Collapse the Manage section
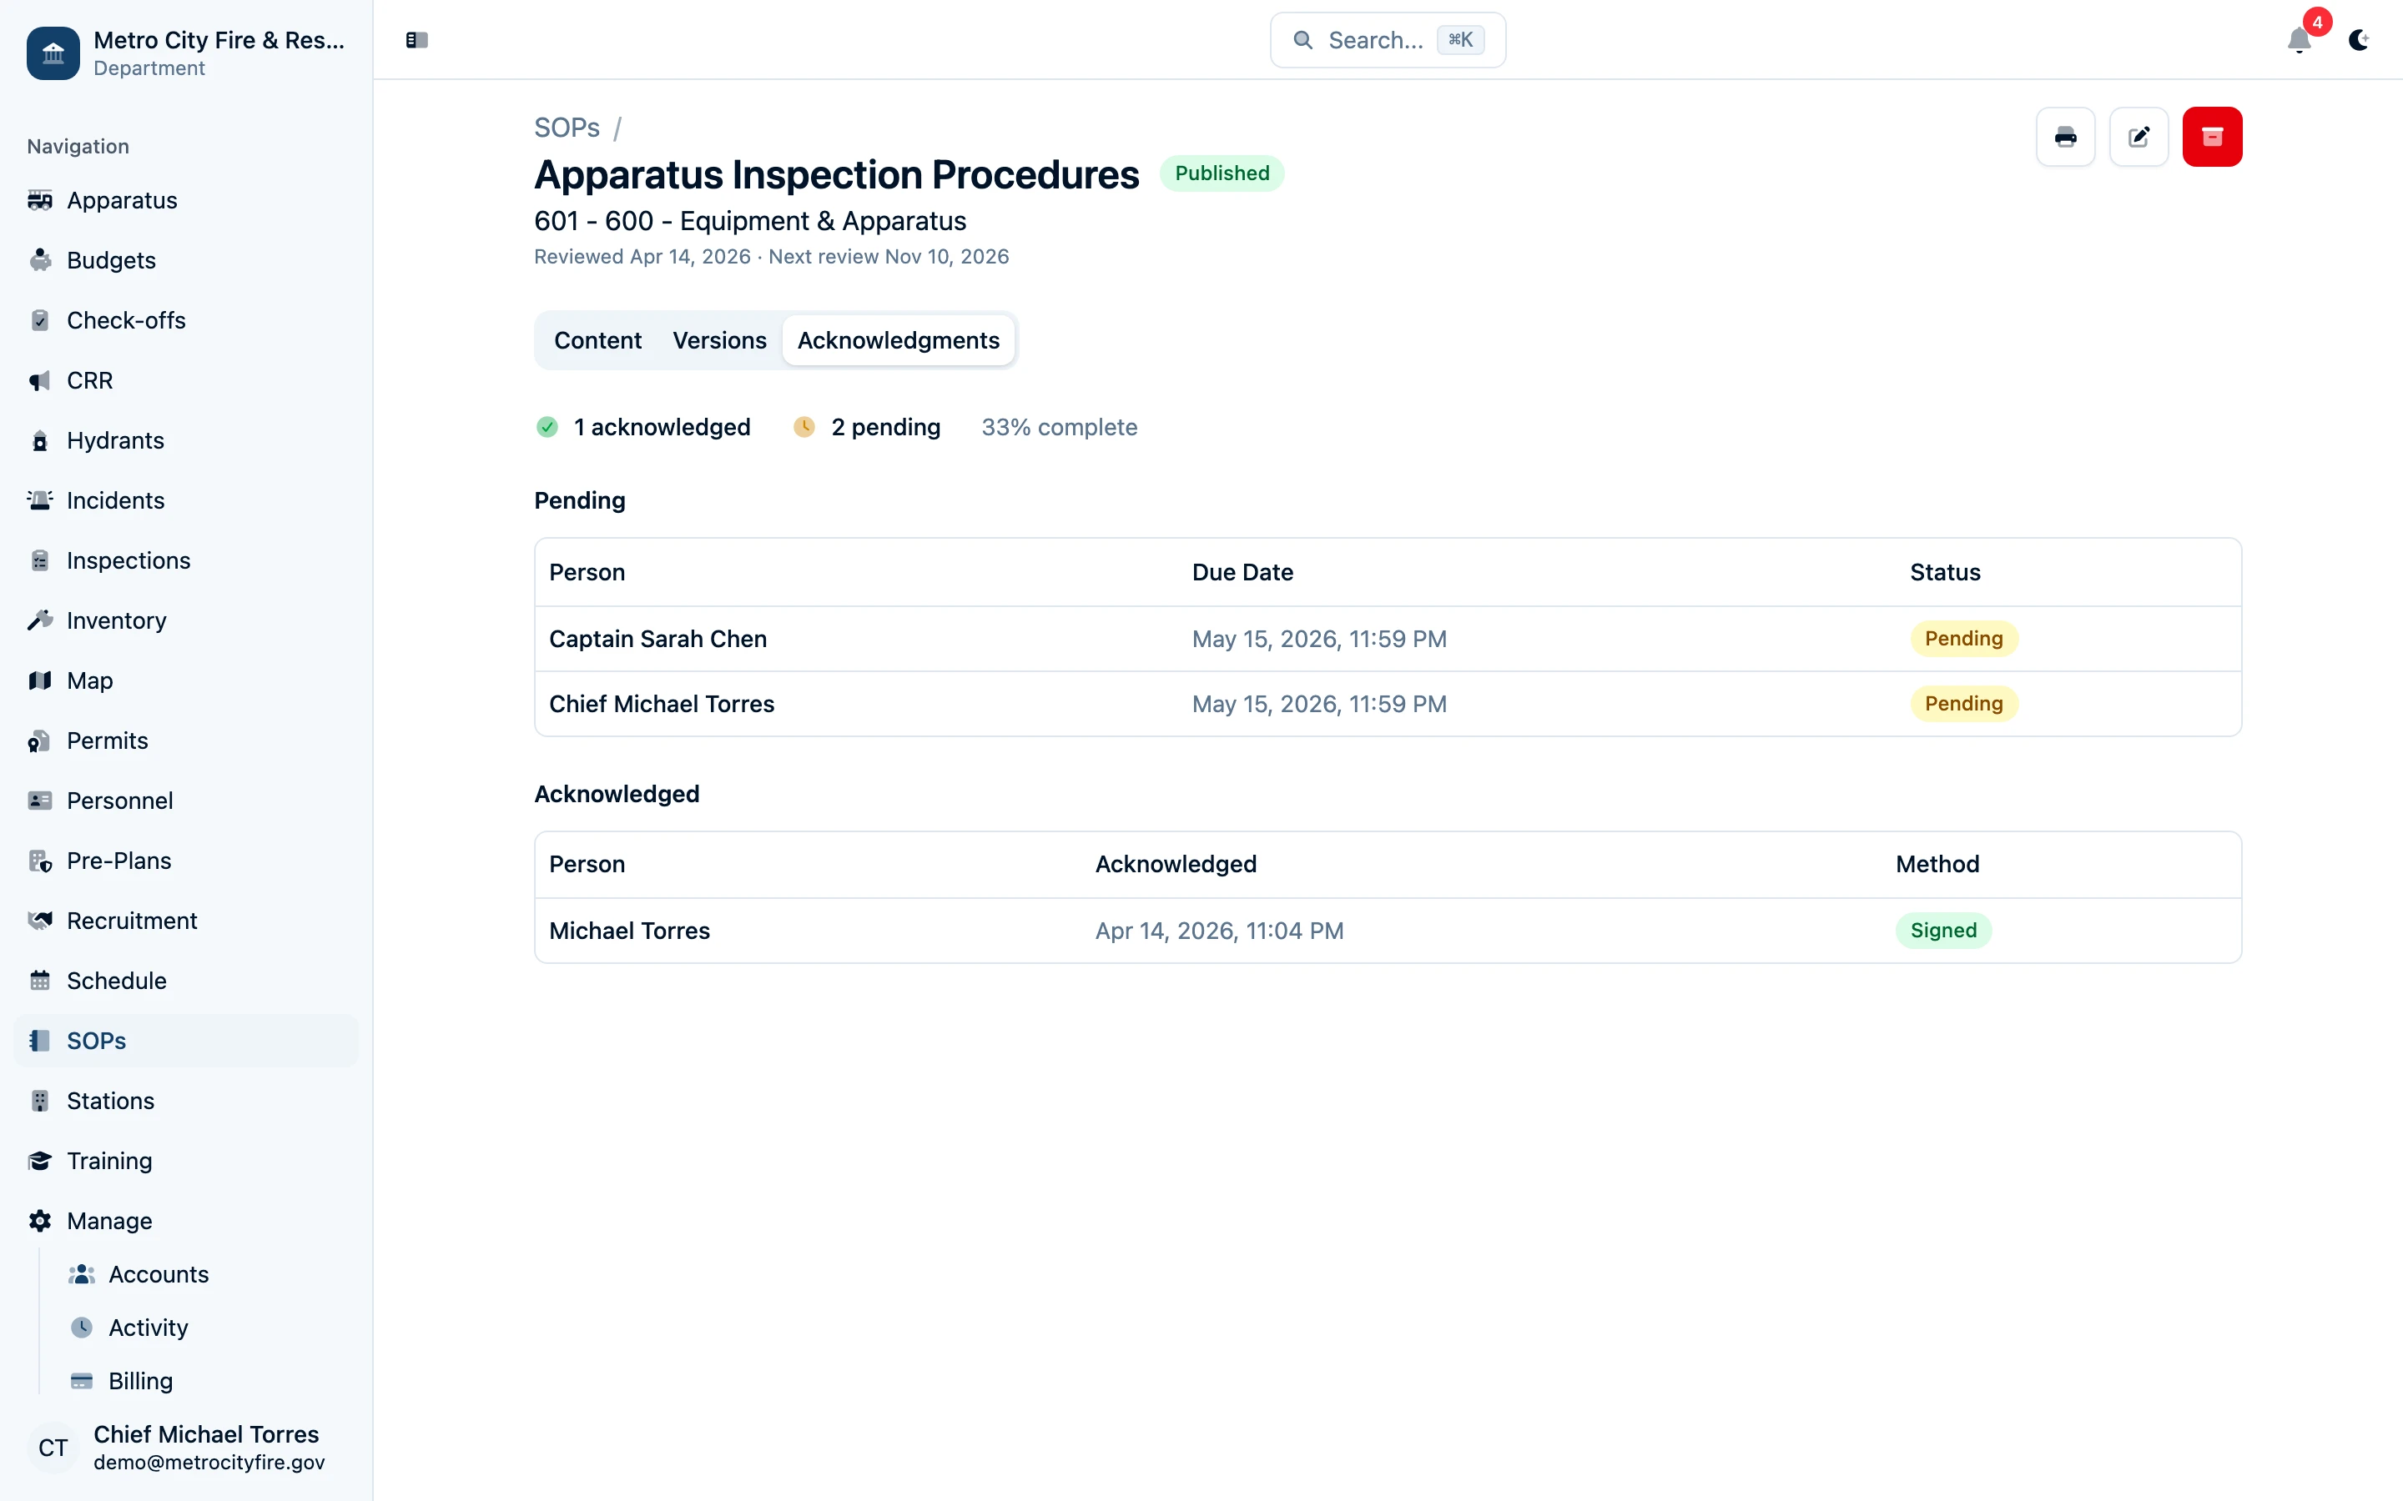 tap(109, 1220)
